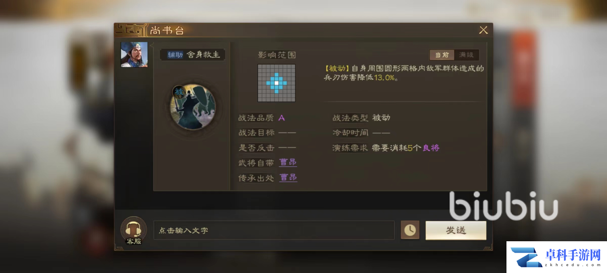
Task: Click the white center cell of range grid
Action: 276,83
